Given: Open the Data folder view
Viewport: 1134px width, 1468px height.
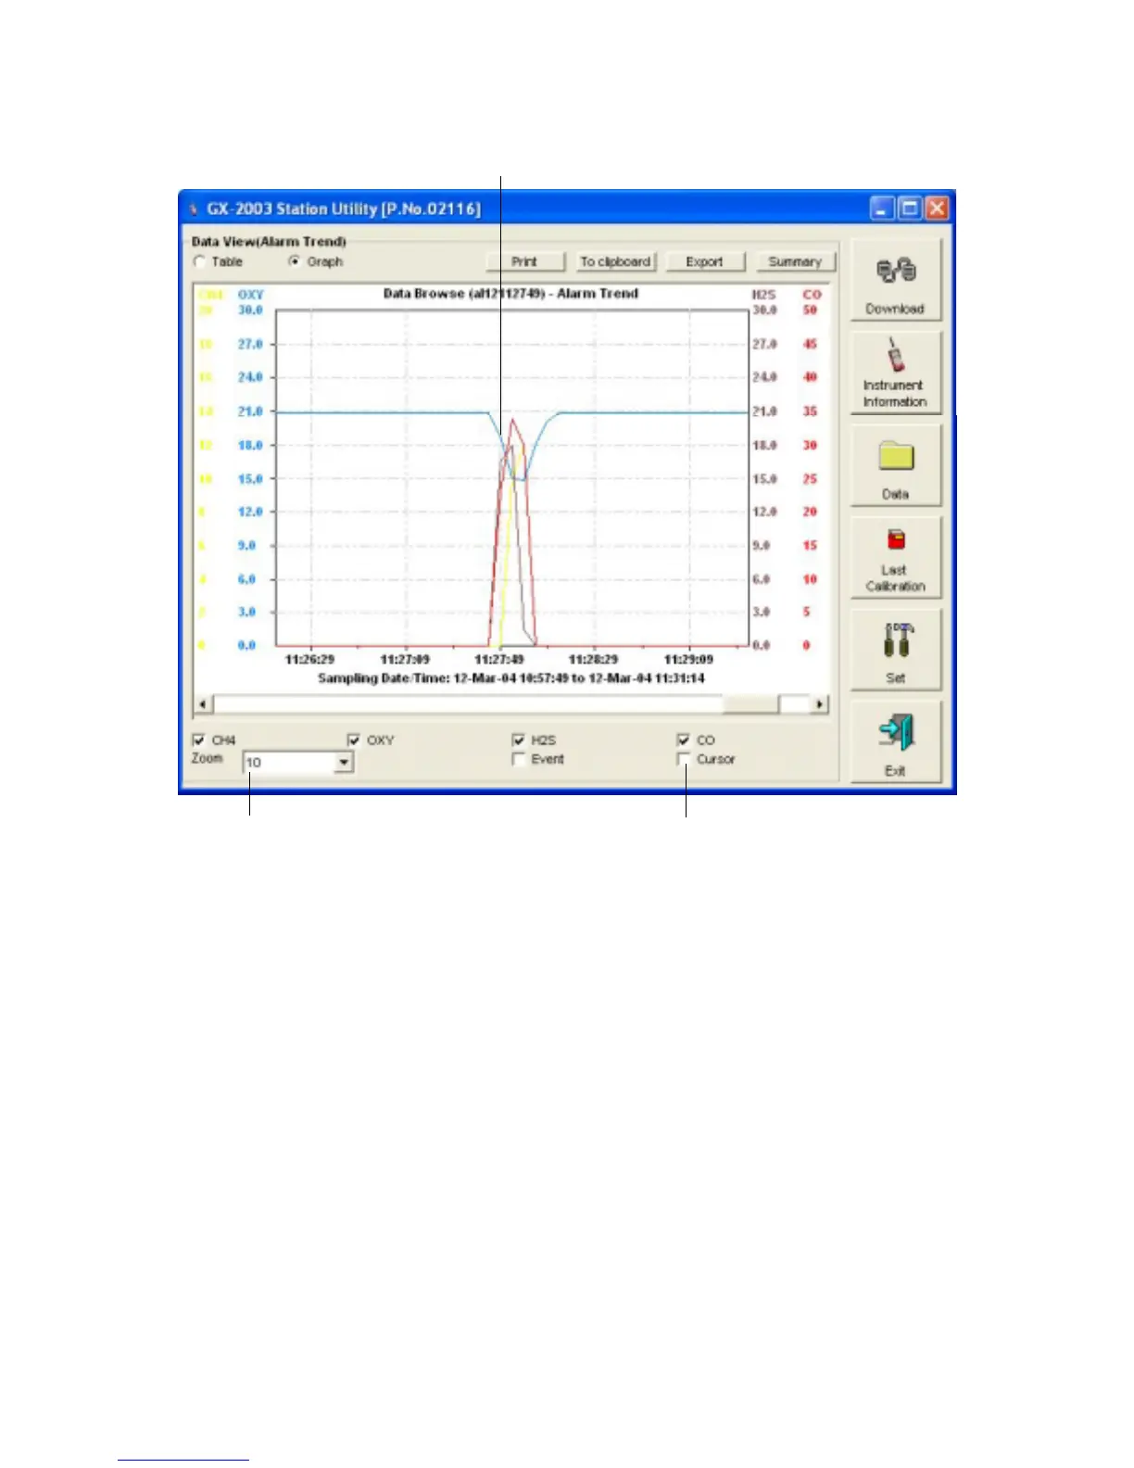Looking at the screenshot, I should (x=895, y=465).
